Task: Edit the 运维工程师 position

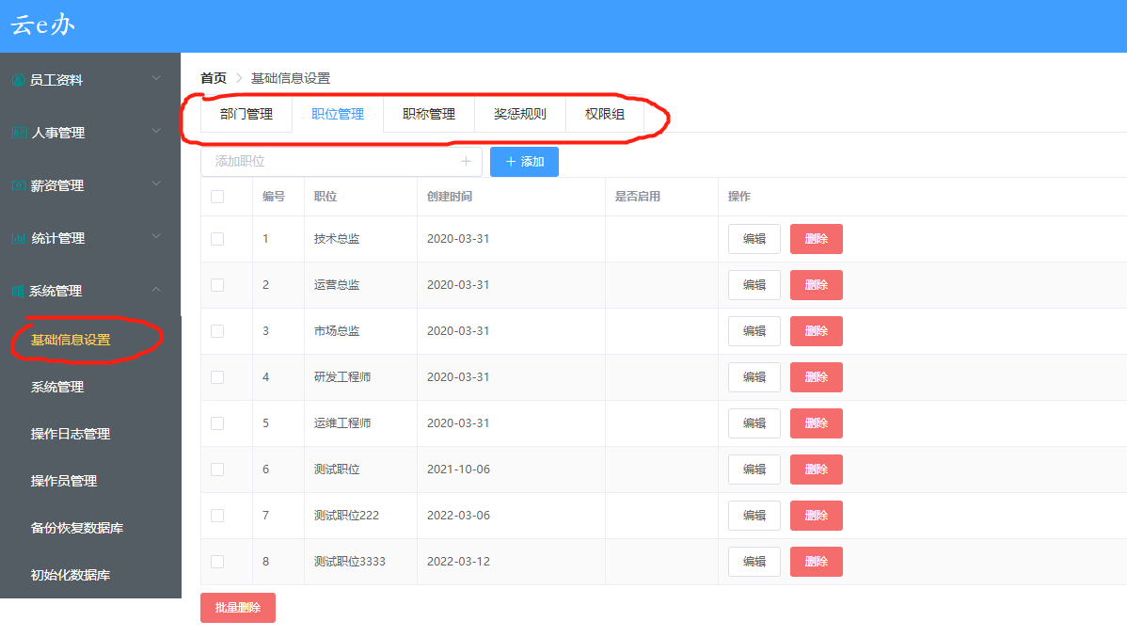Action: pos(754,422)
